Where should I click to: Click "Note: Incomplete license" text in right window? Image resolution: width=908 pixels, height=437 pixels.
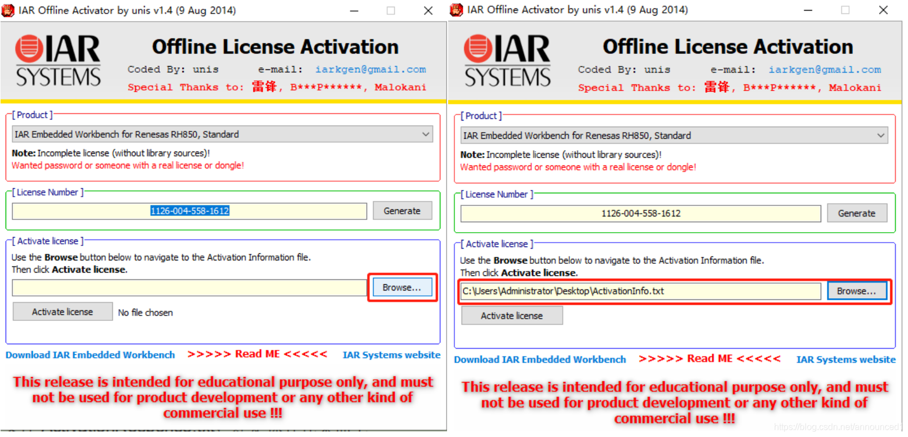coord(561,155)
